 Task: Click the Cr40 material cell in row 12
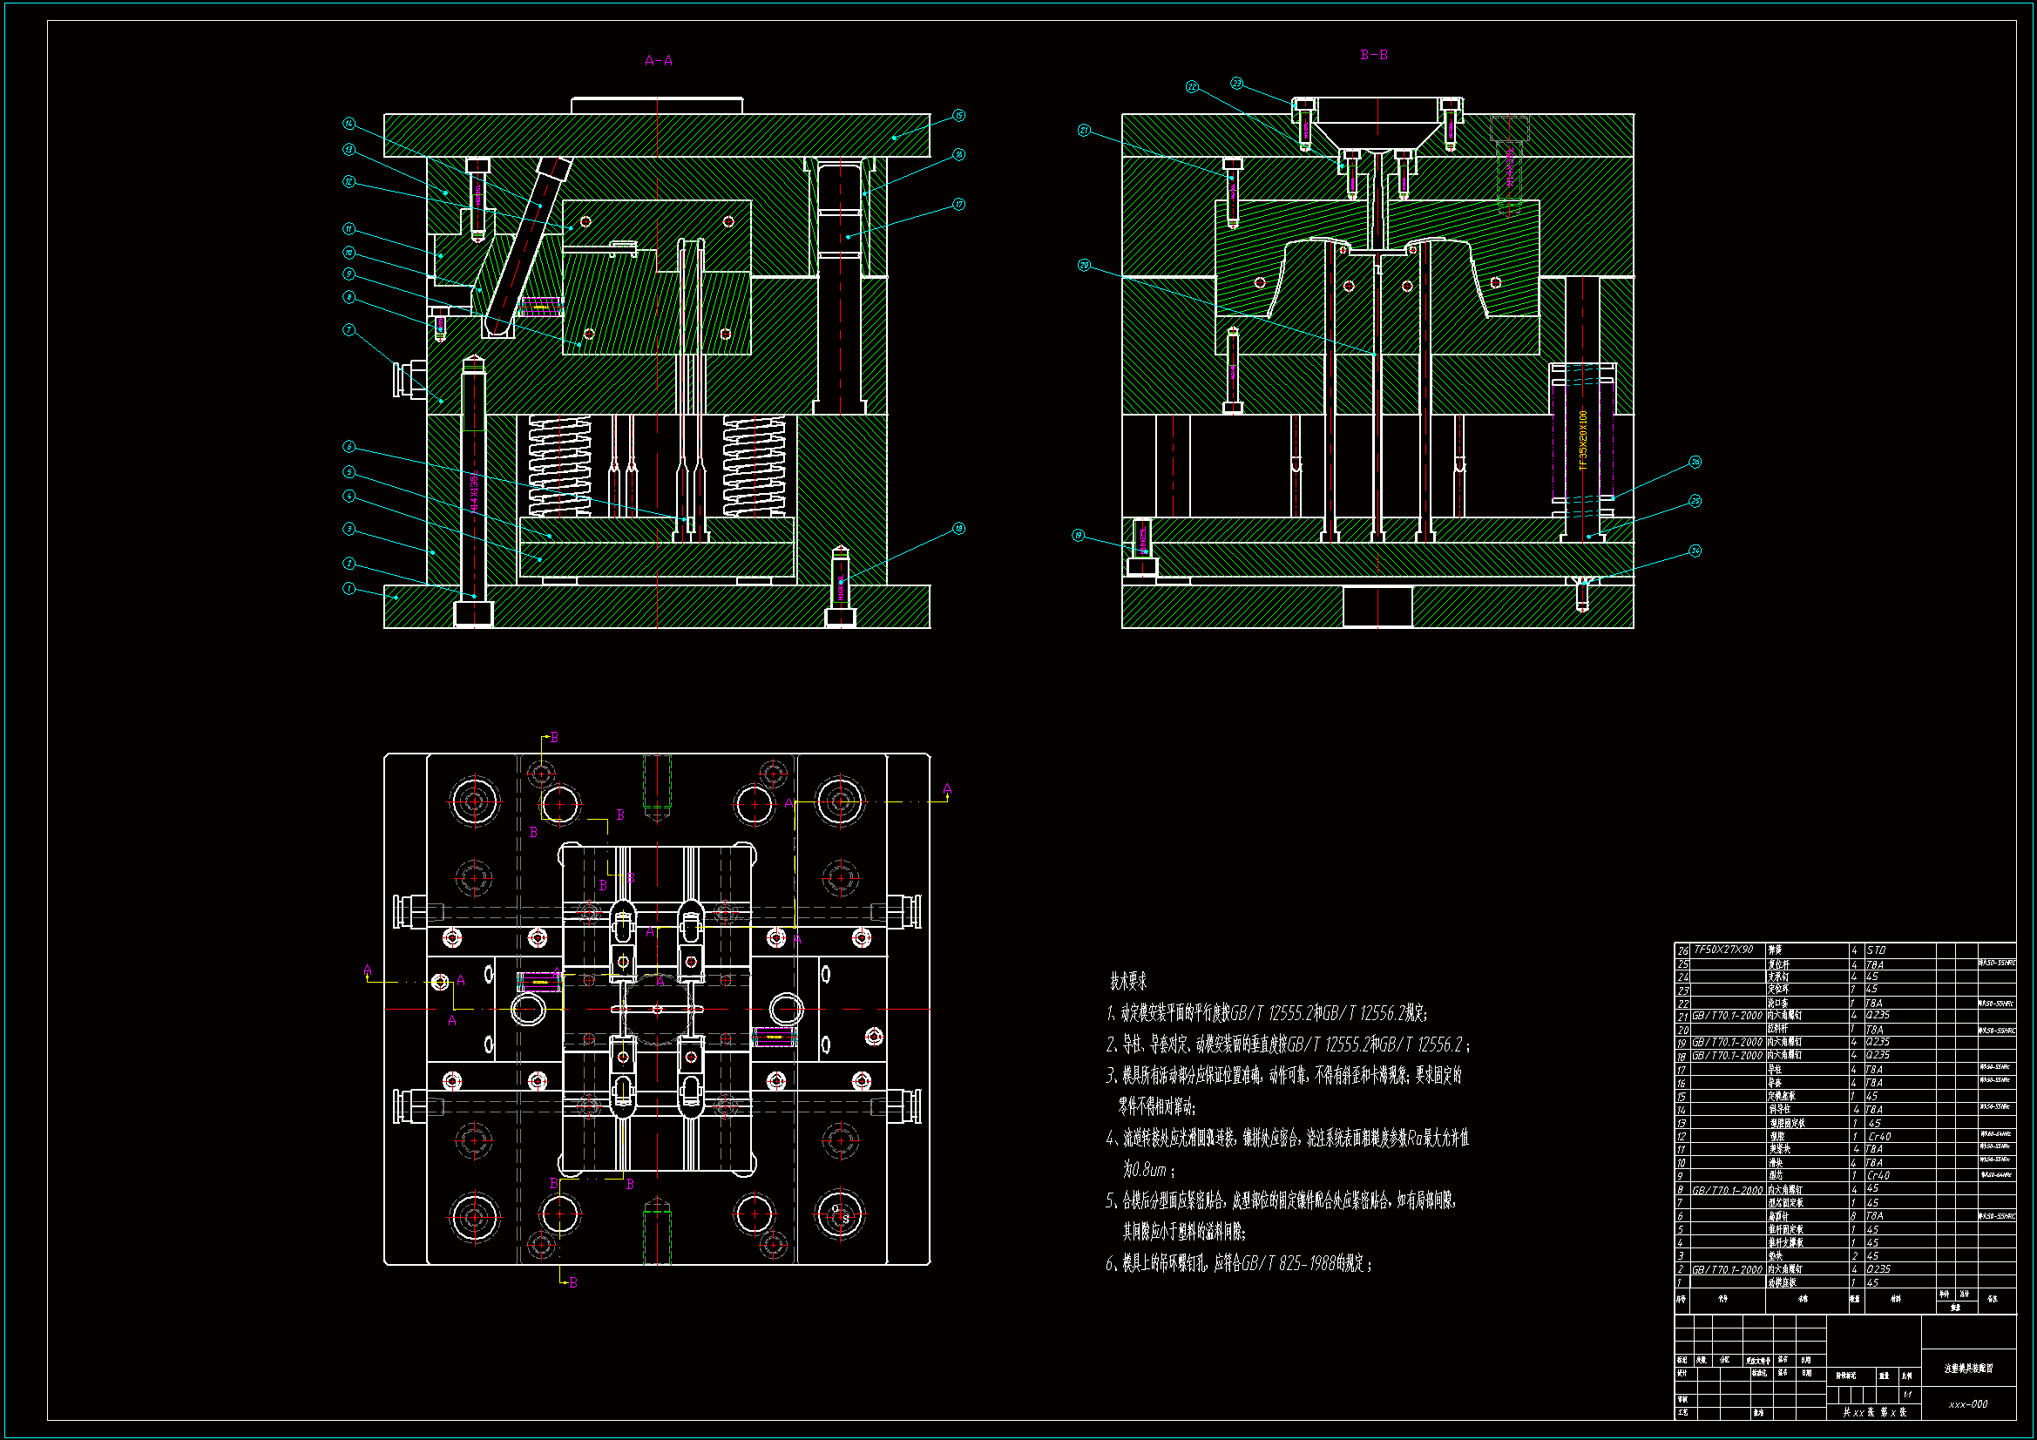pyautogui.click(x=1879, y=1137)
